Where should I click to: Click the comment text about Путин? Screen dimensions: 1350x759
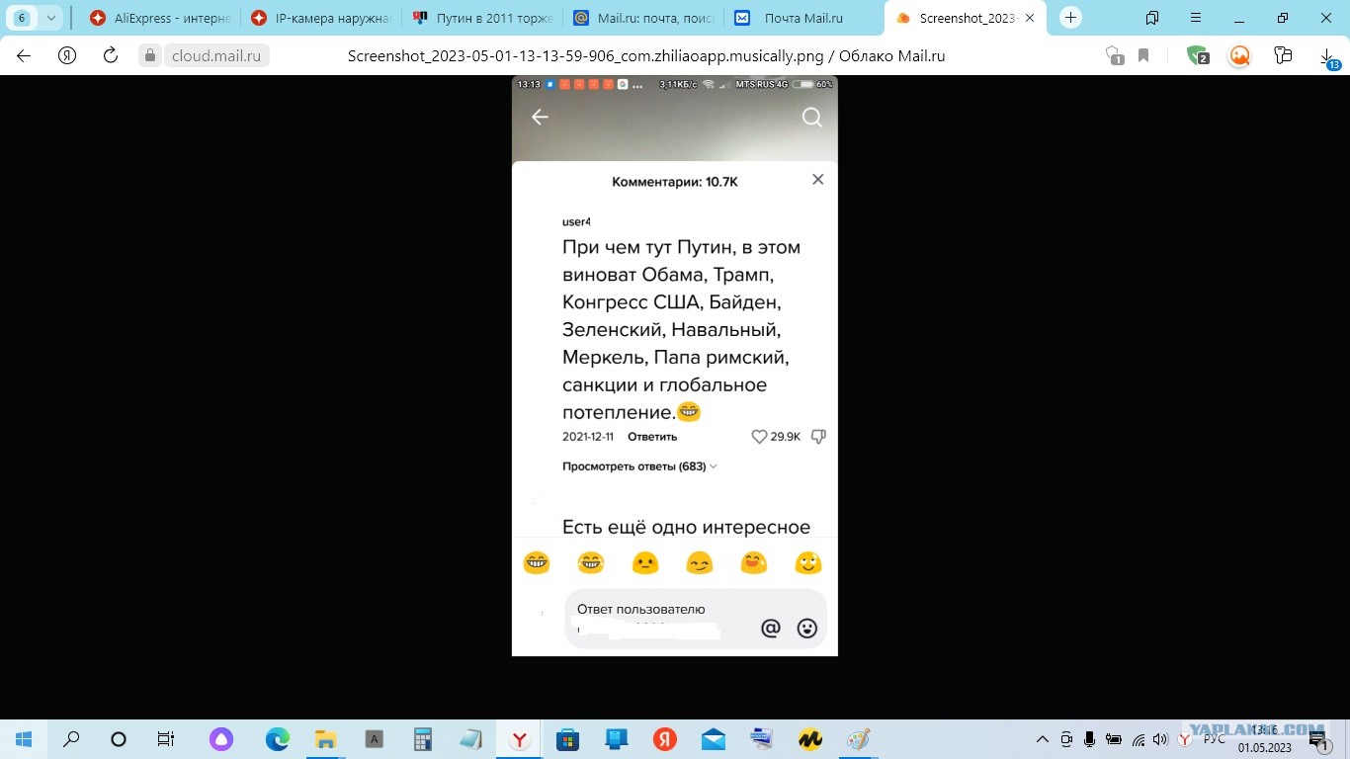[x=682, y=329]
